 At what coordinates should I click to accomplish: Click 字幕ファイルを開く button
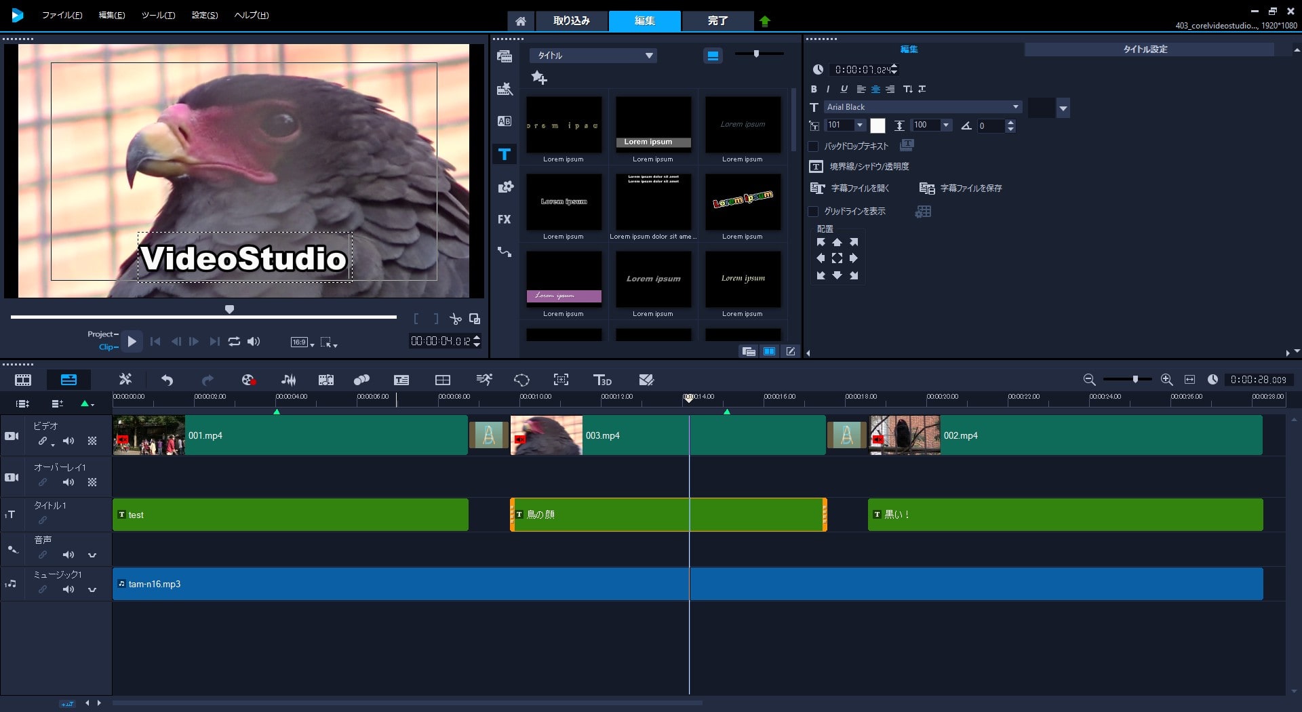850,189
